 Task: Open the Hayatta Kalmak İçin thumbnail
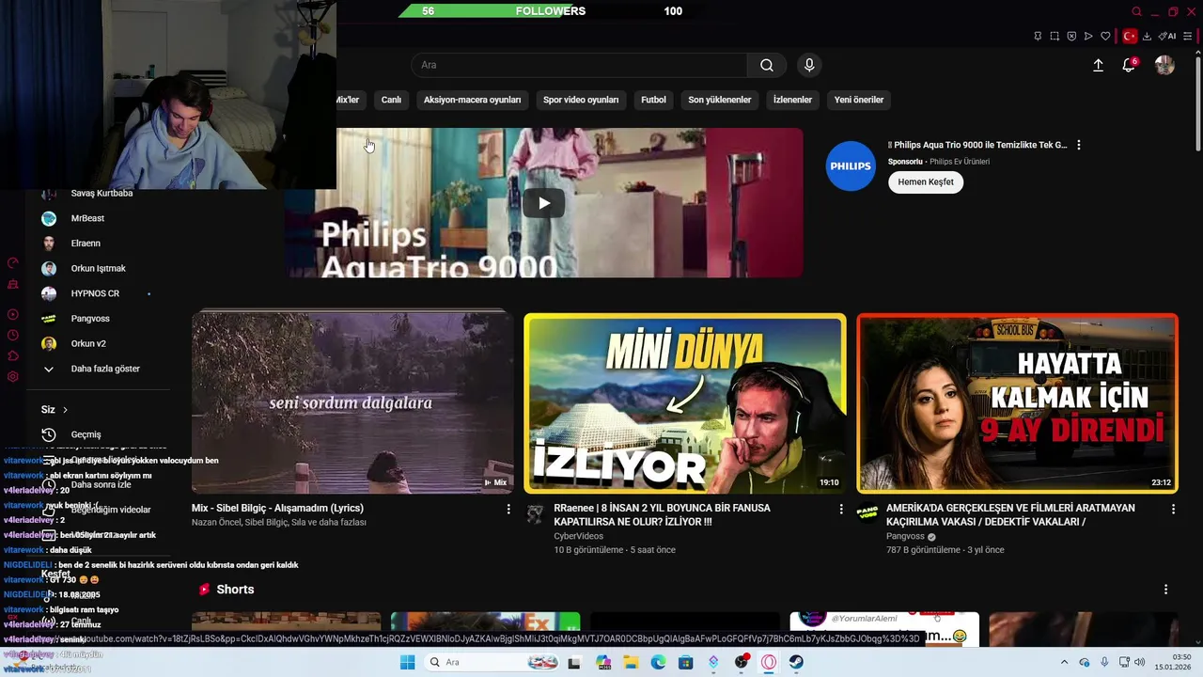(1017, 403)
